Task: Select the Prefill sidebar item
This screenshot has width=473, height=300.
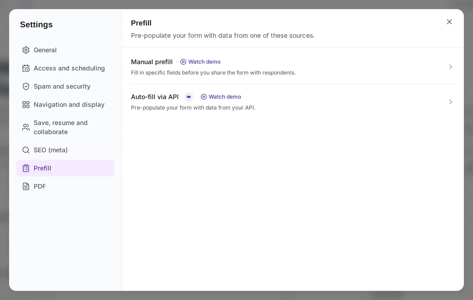Action: (65, 168)
